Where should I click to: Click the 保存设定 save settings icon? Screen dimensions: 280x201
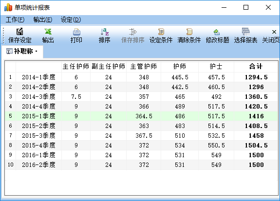point(19,32)
